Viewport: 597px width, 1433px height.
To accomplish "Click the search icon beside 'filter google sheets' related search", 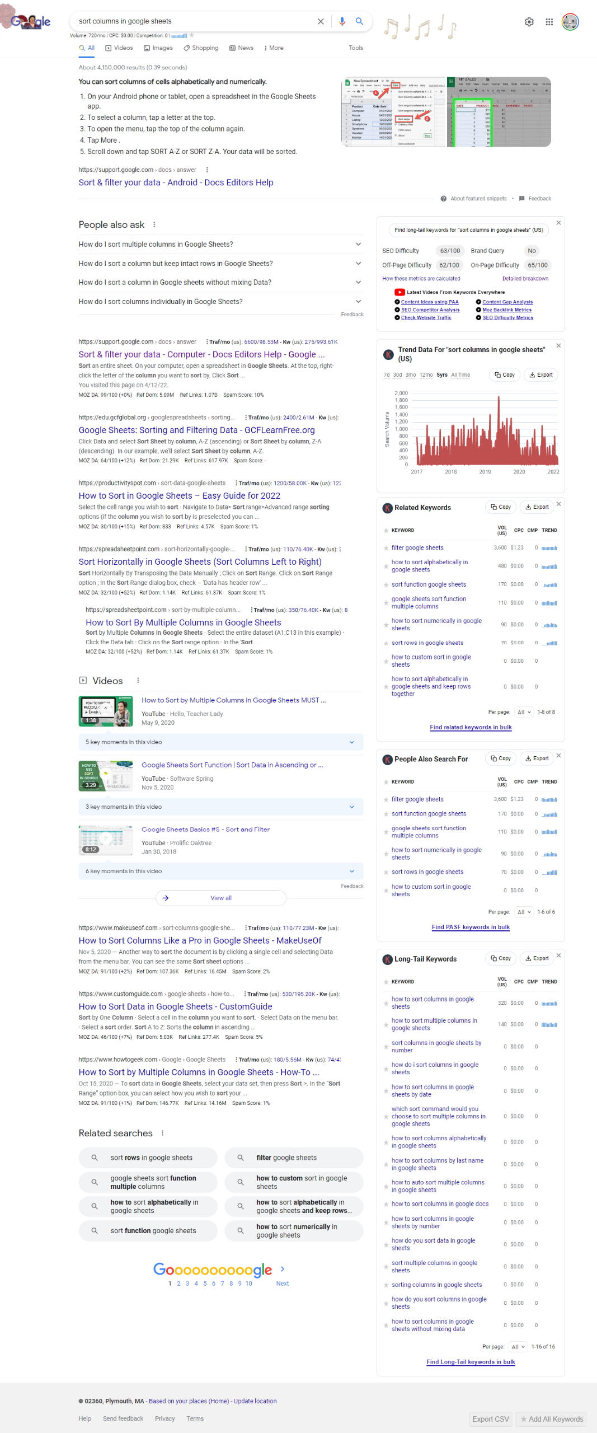I will (241, 1158).
